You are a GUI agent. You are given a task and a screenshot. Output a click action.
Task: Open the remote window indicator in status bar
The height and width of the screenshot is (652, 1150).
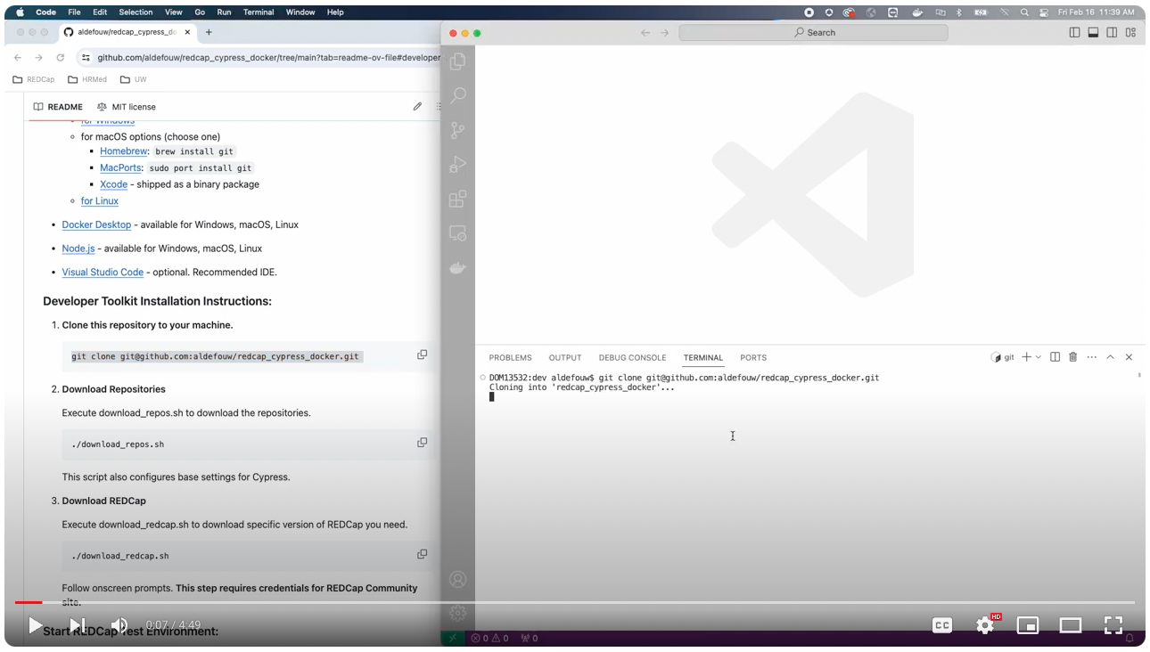pos(453,638)
